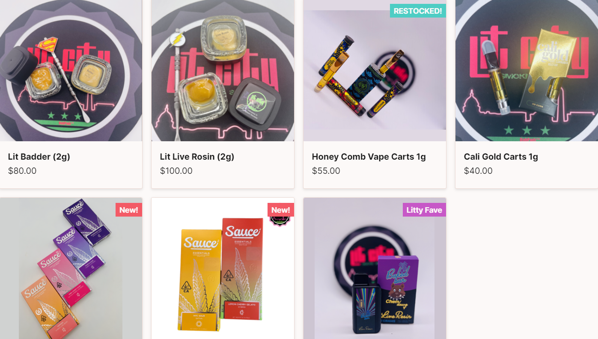Click the $80.00 price of Lit Badder
Screen dimensions: 598x339
pyautogui.click(x=22, y=171)
